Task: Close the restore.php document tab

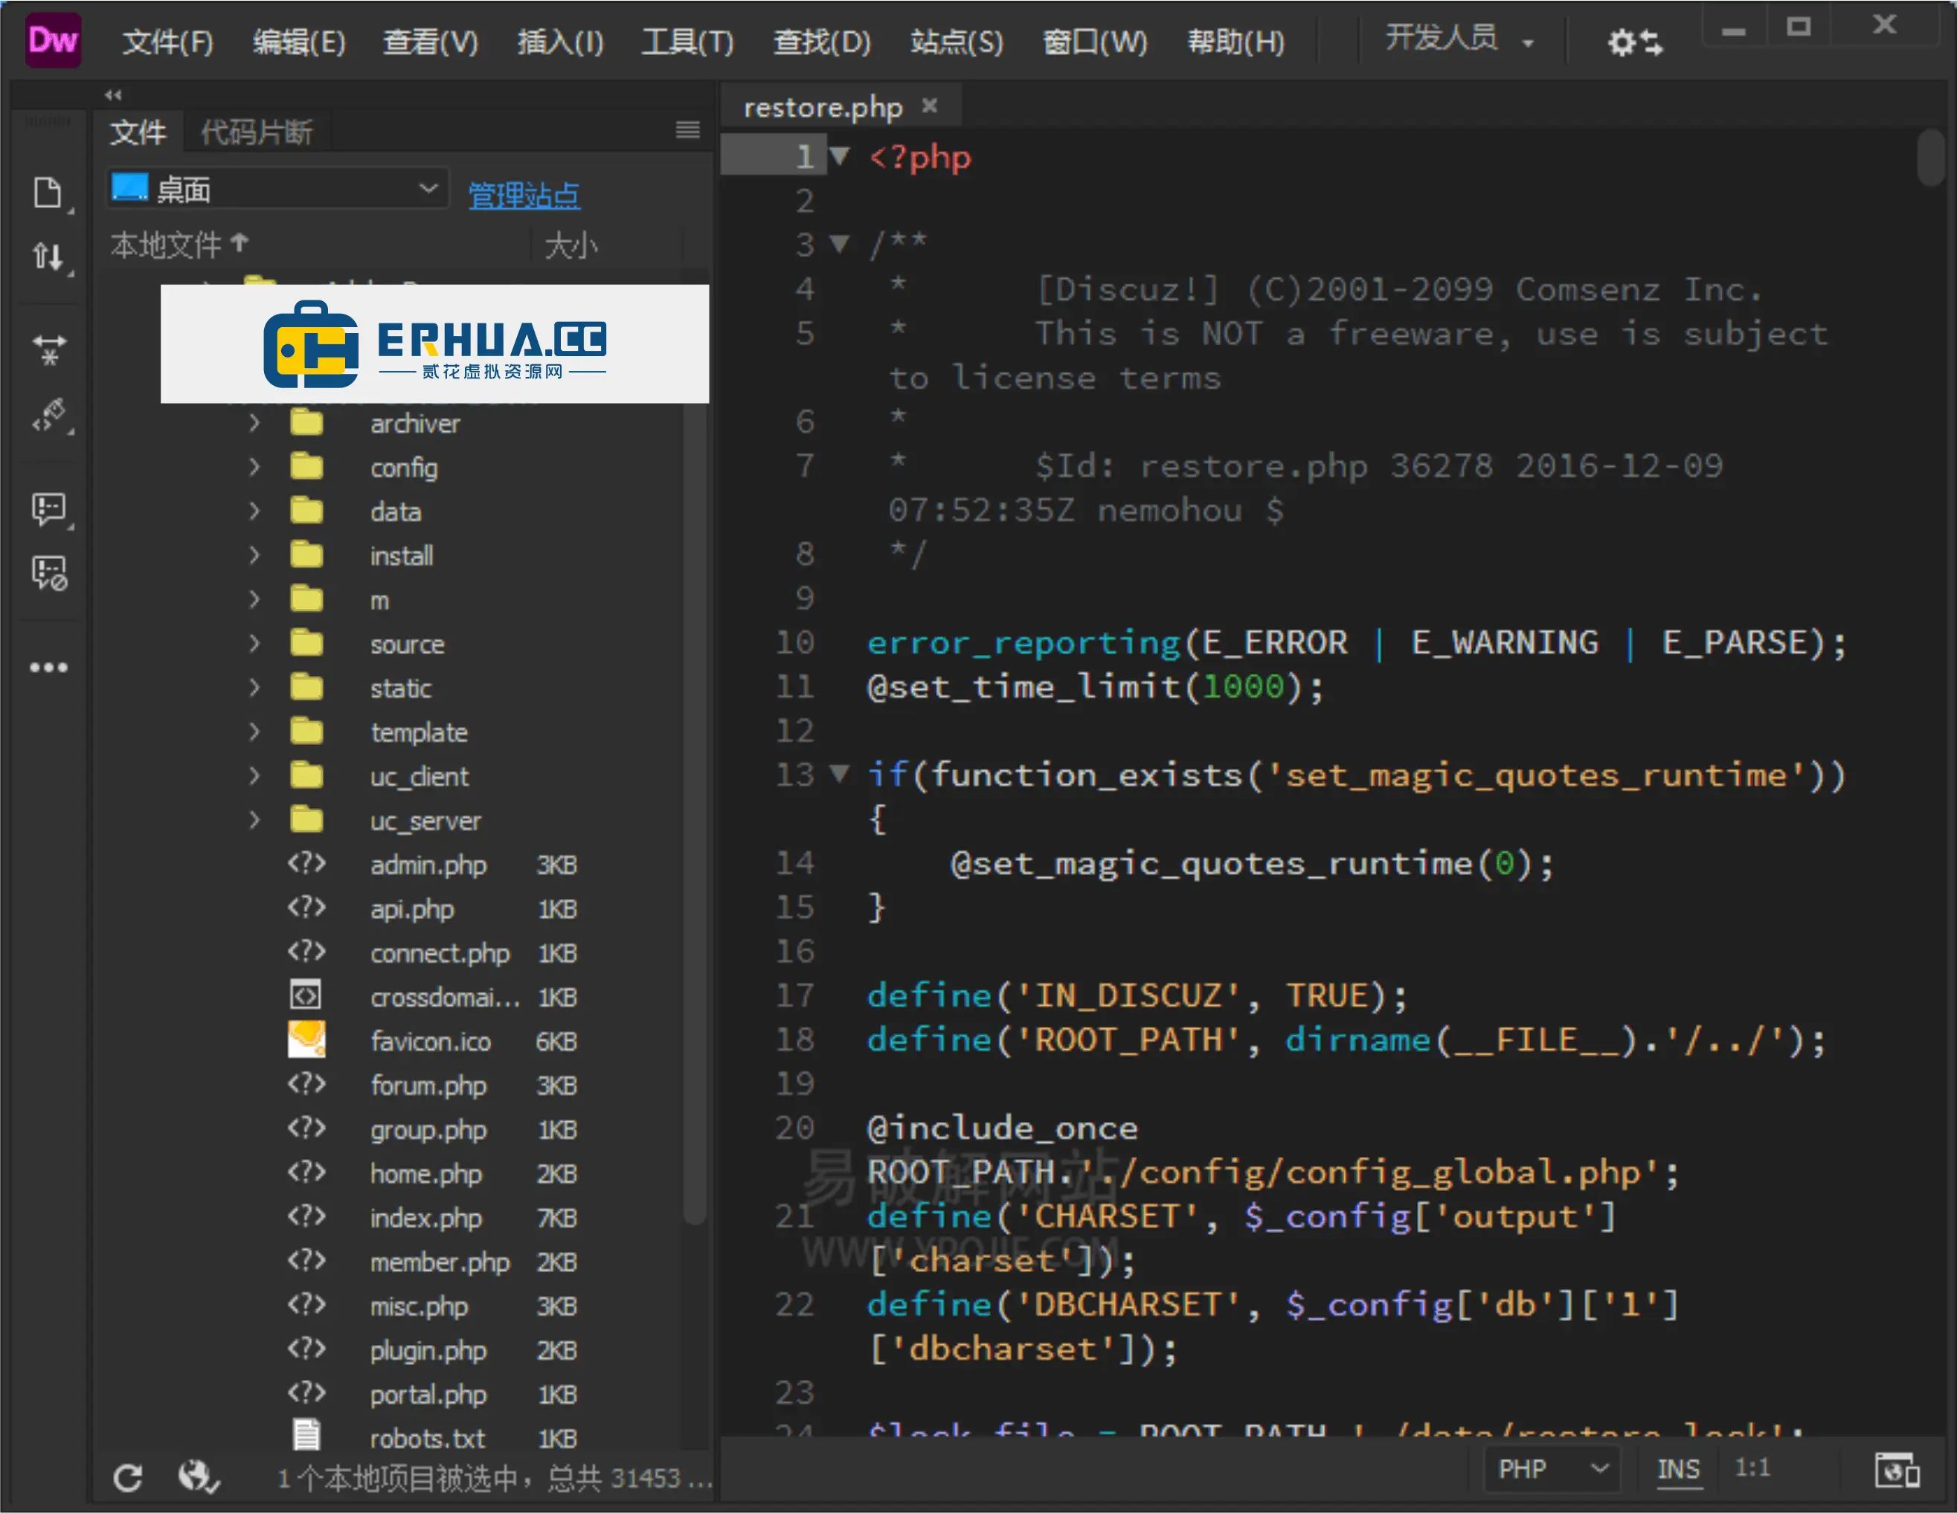Action: point(930,106)
